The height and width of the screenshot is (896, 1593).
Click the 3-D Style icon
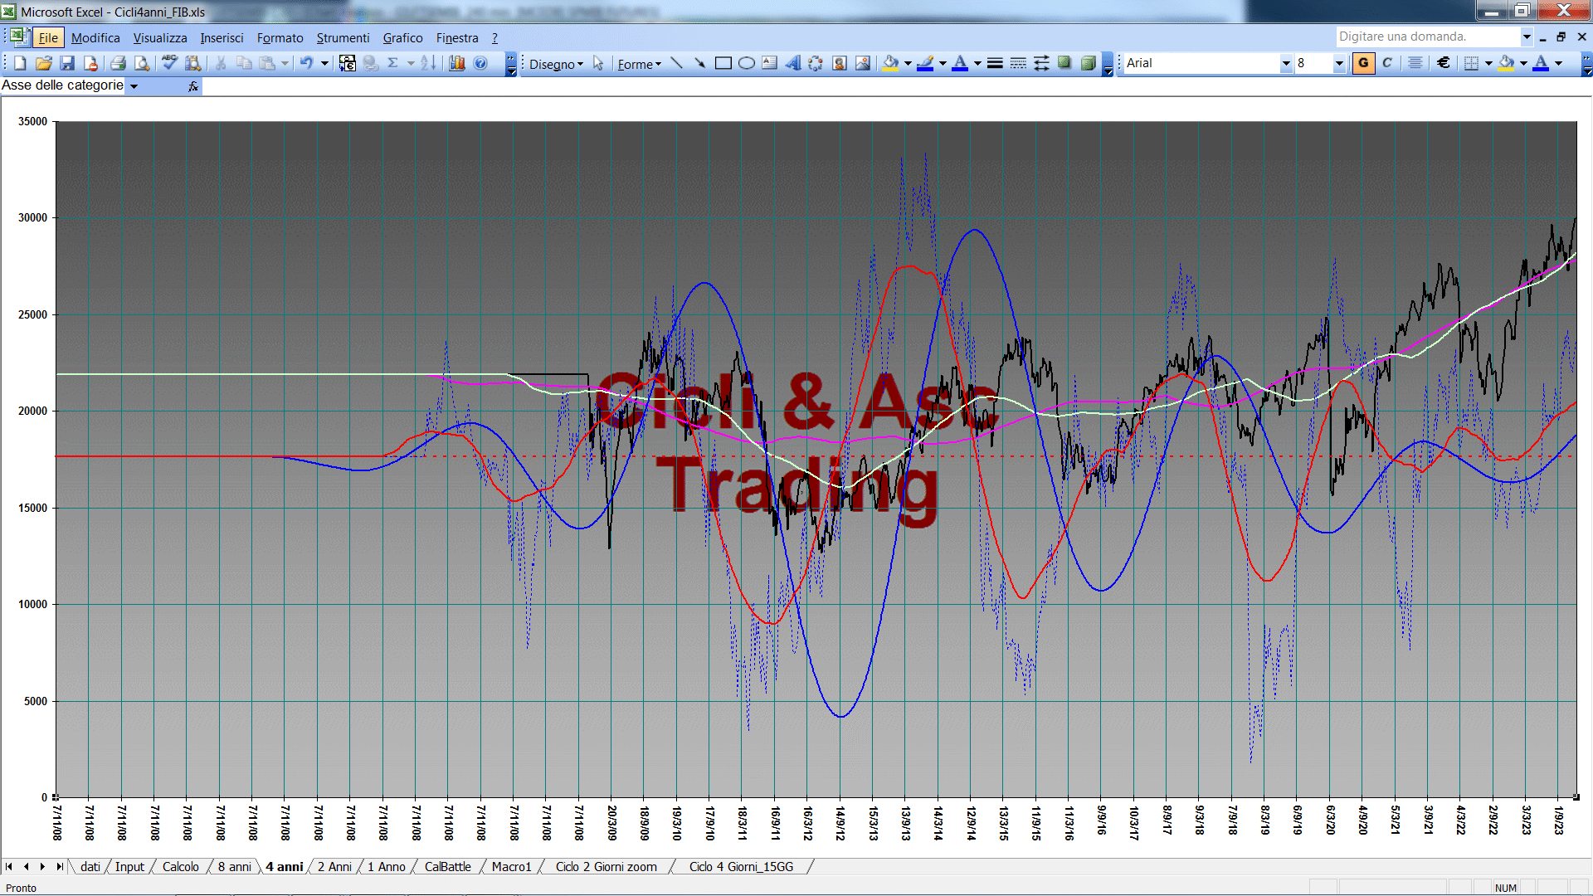(x=1088, y=63)
